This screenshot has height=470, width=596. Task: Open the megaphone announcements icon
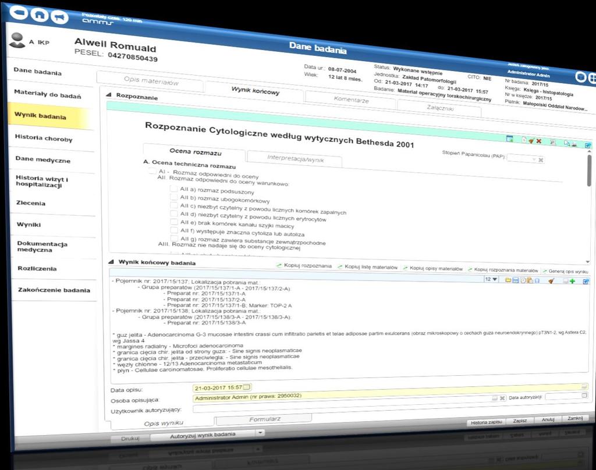(59, 17)
